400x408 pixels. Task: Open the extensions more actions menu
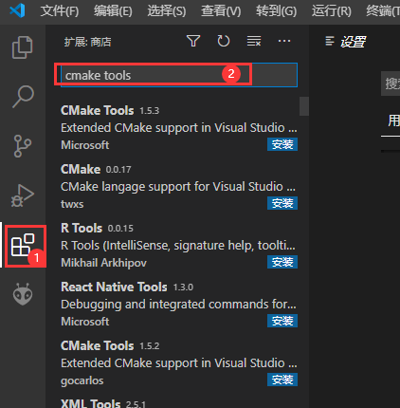pyautogui.click(x=284, y=41)
